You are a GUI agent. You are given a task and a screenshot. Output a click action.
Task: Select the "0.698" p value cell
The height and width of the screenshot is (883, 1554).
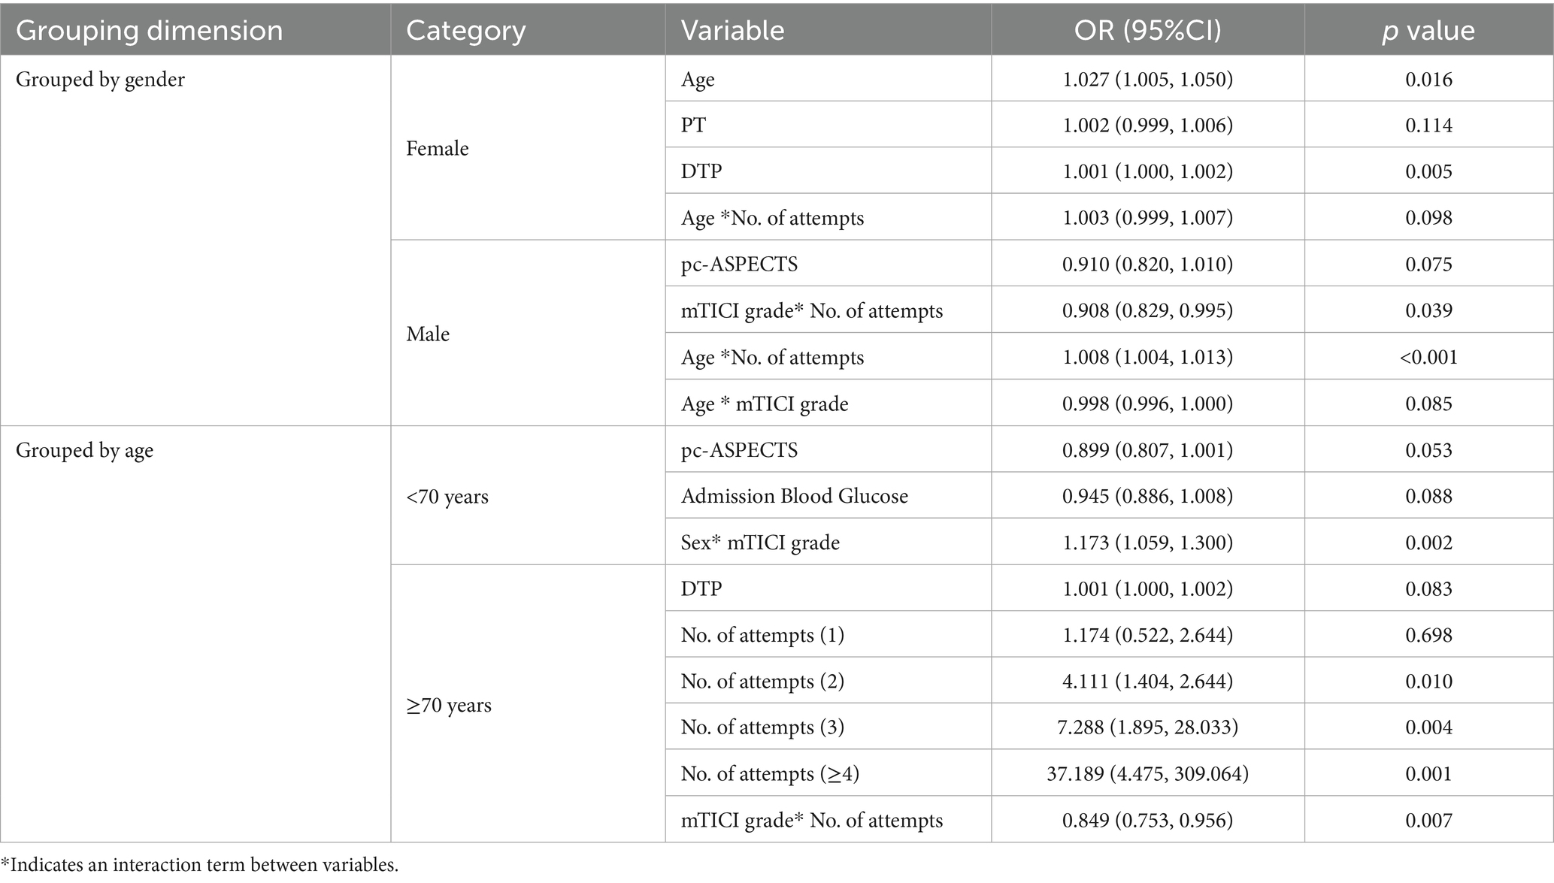[x=1428, y=635]
